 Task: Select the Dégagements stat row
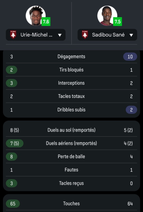71,56
